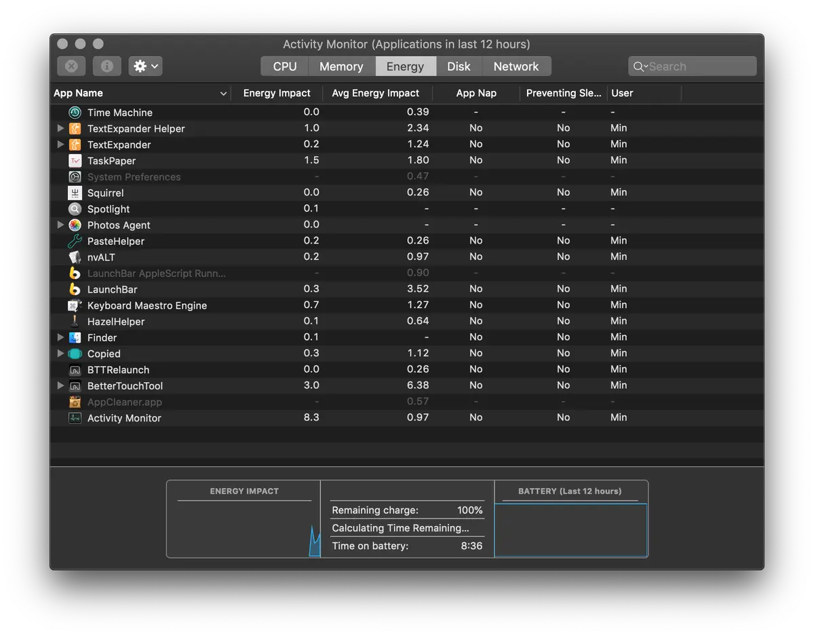Click BetterTouchTool average value 6.38
This screenshot has width=814, height=636.
click(418, 385)
